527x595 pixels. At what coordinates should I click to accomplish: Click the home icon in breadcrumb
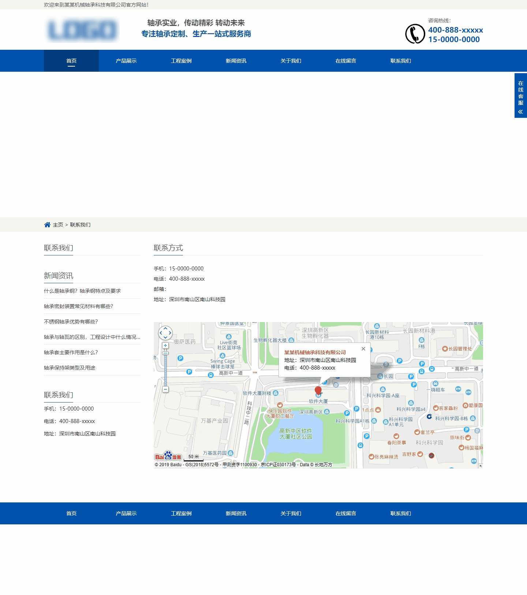tap(47, 225)
